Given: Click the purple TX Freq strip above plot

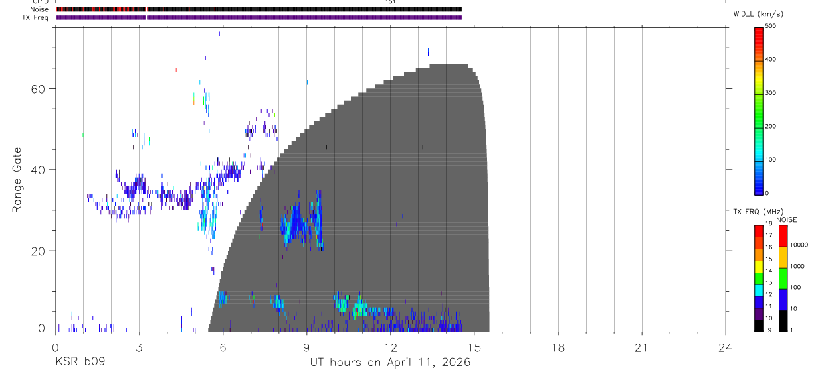Looking at the screenshot, I should (x=258, y=17).
